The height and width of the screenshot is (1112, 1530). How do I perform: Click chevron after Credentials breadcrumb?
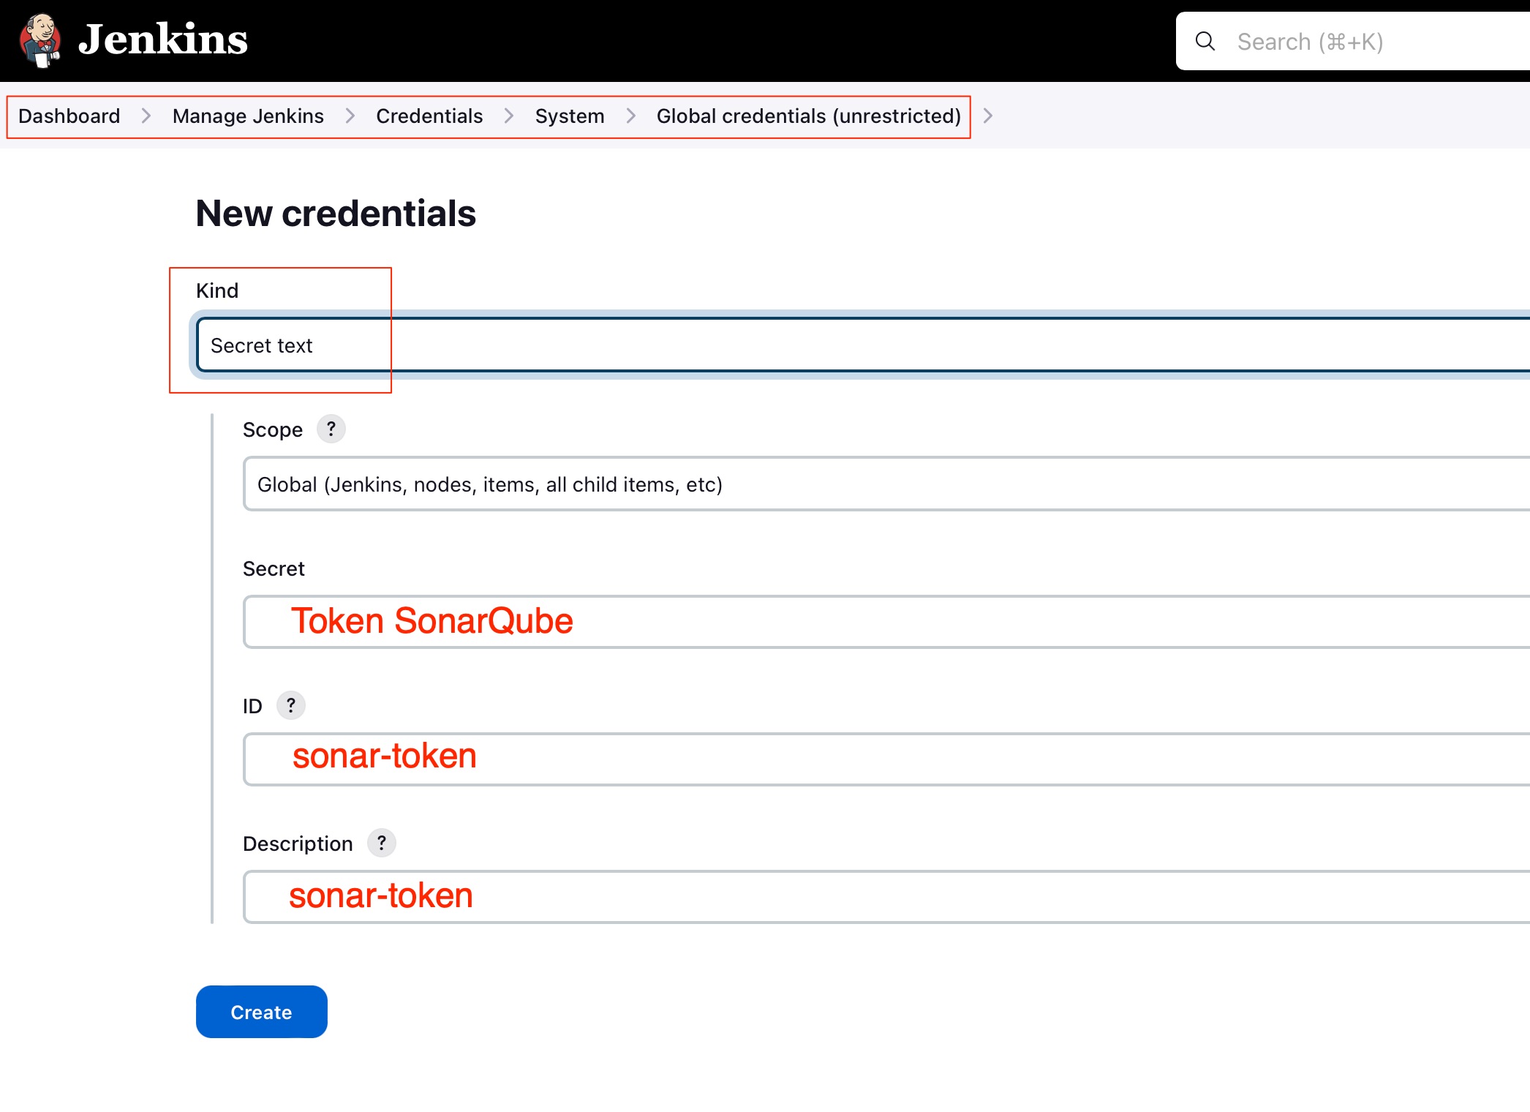509,116
